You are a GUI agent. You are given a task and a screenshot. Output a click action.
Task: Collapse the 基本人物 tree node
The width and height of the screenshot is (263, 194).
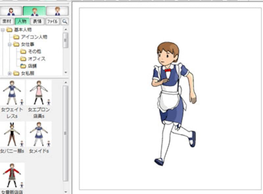tap(3, 30)
